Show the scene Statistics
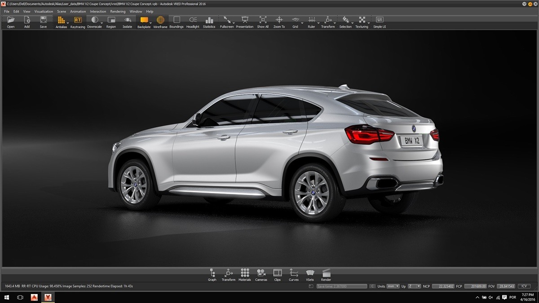The height and width of the screenshot is (303, 539). click(x=209, y=21)
